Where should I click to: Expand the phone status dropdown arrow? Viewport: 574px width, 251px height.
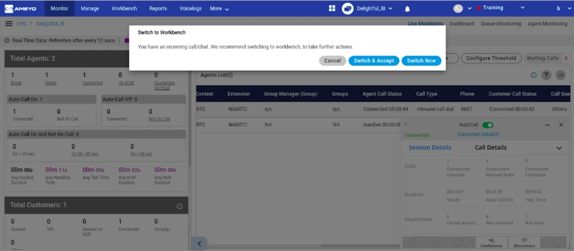(470, 9)
